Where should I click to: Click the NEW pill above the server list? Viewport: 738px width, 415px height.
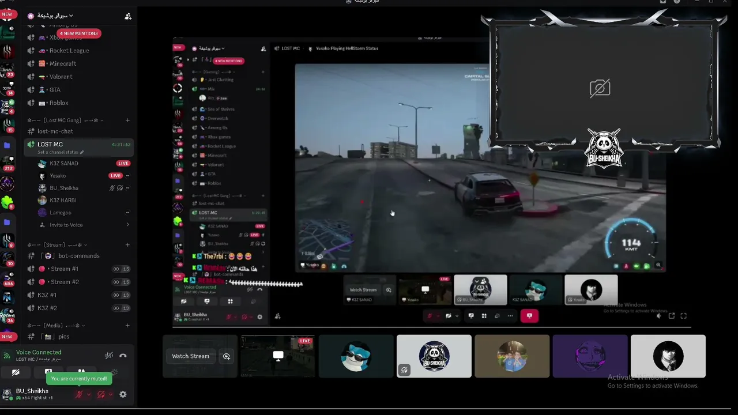[7, 14]
